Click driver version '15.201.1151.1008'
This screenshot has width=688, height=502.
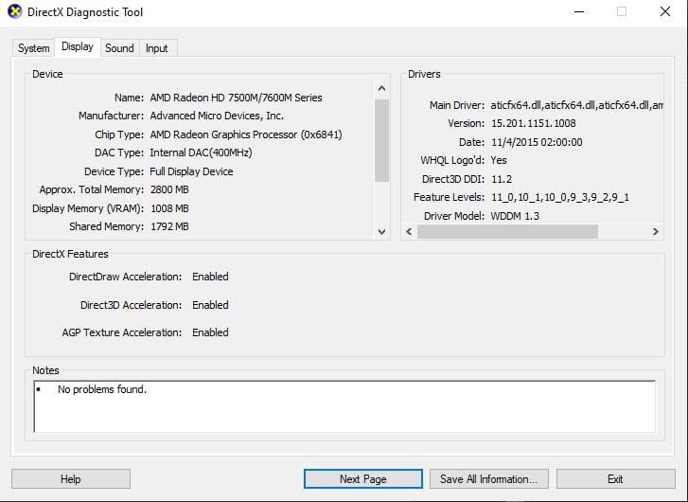[533, 123]
